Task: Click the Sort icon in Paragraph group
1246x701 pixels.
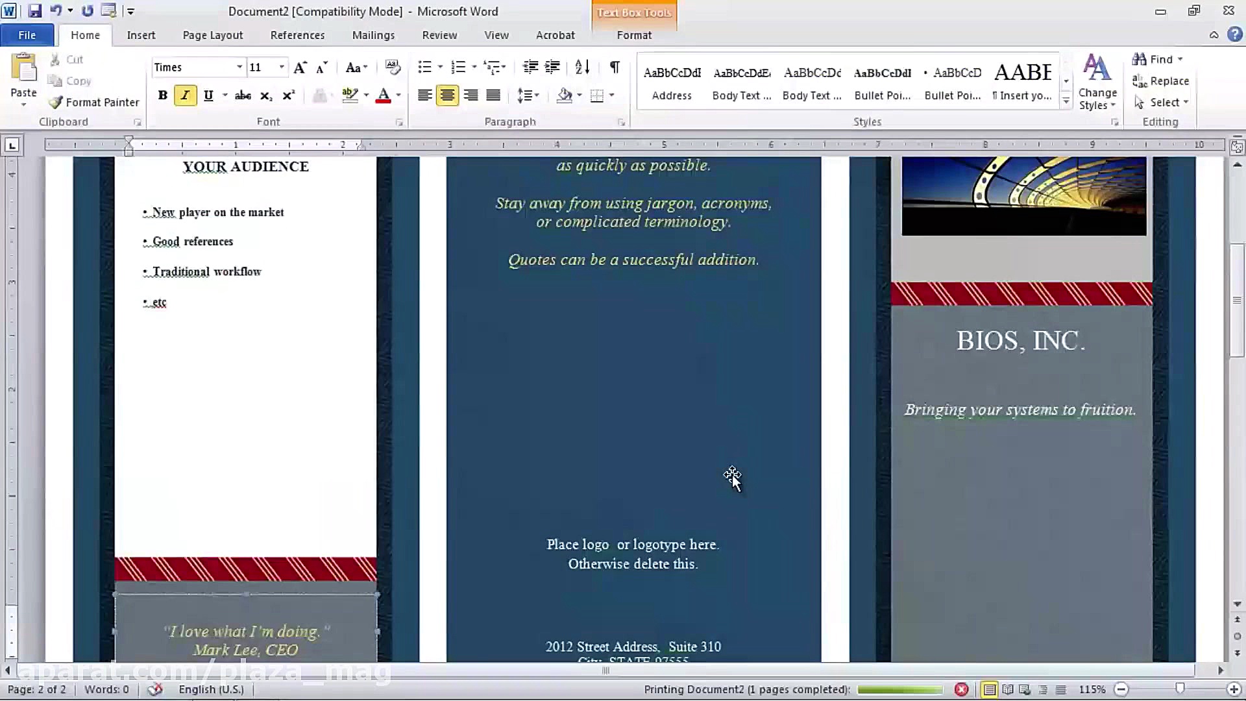Action: coord(582,67)
